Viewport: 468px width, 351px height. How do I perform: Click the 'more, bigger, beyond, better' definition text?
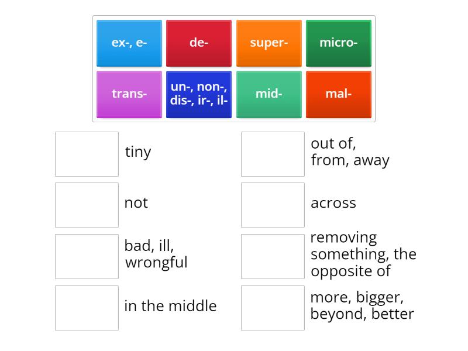pyautogui.click(x=361, y=306)
